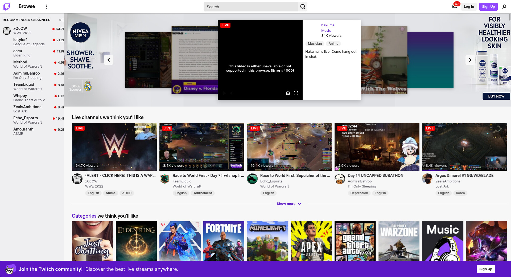Open the user profile icon menu
The width and height of the screenshot is (511, 277).
pos(504,7)
